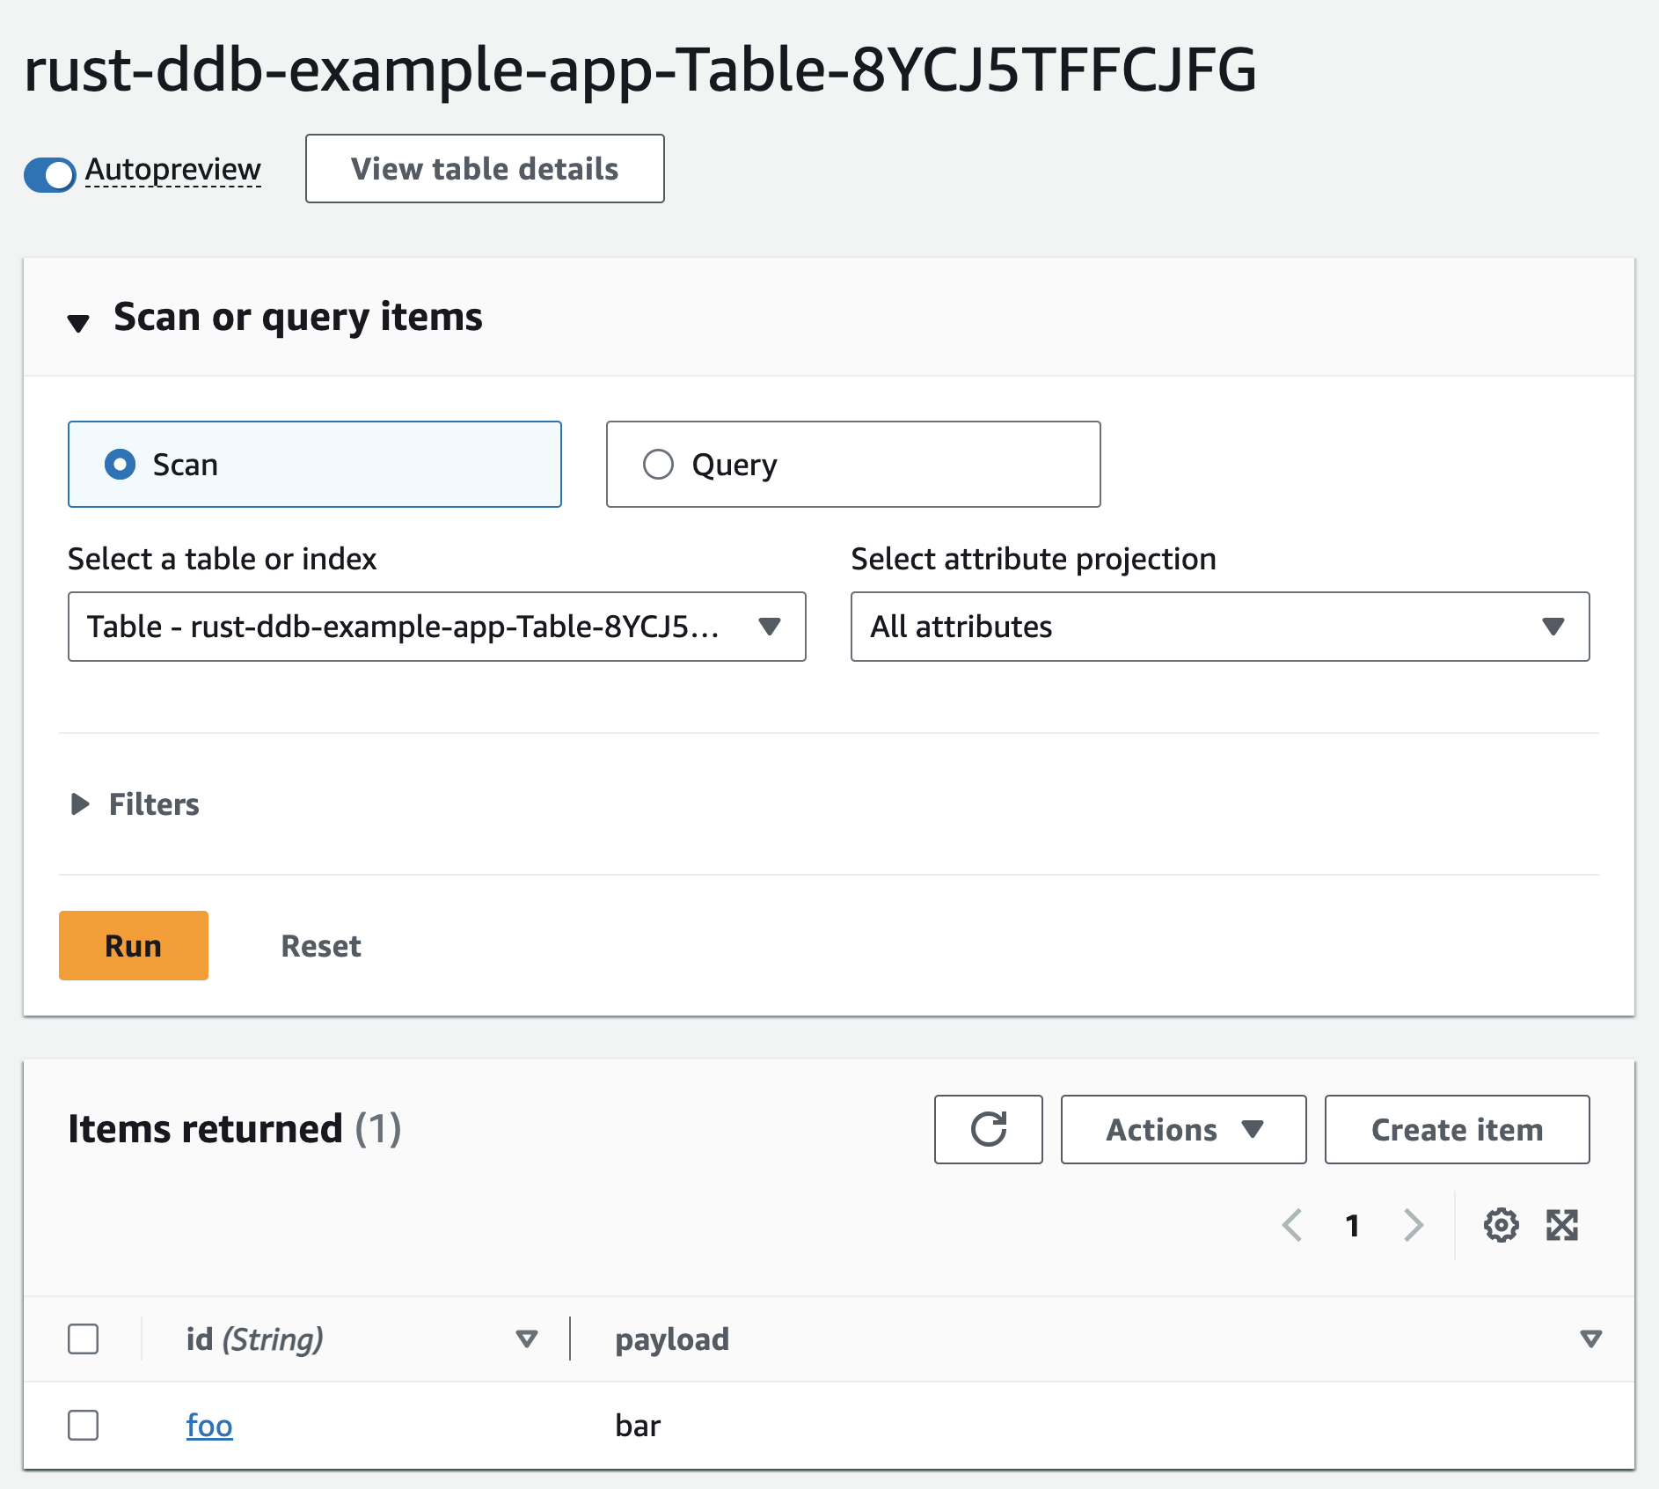This screenshot has width=1659, height=1489.
Task: Refresh the returned items list
Action: [988, 1129]
